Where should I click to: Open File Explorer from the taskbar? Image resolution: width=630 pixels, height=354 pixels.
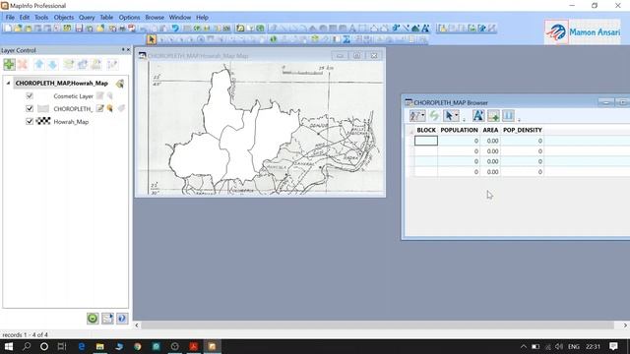click(100, 346)
